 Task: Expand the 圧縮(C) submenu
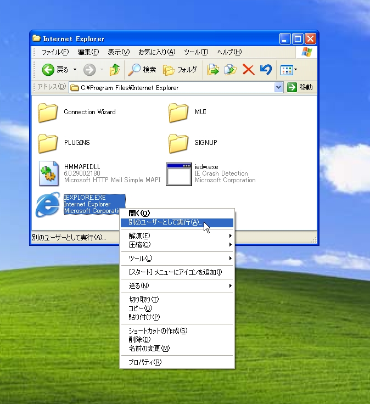177,244
